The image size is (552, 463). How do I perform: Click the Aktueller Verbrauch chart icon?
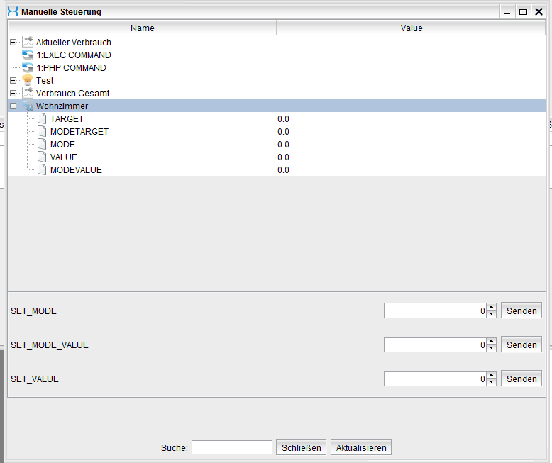click(28, 43)
